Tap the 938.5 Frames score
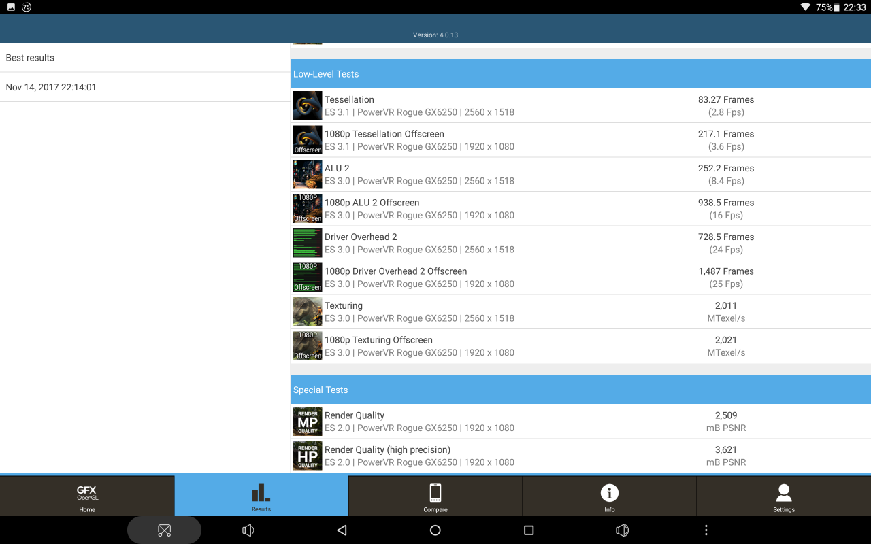 click(726, 203)
